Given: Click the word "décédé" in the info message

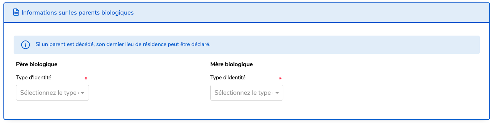Looking at the screenshot, I should [x=85, y=44].
